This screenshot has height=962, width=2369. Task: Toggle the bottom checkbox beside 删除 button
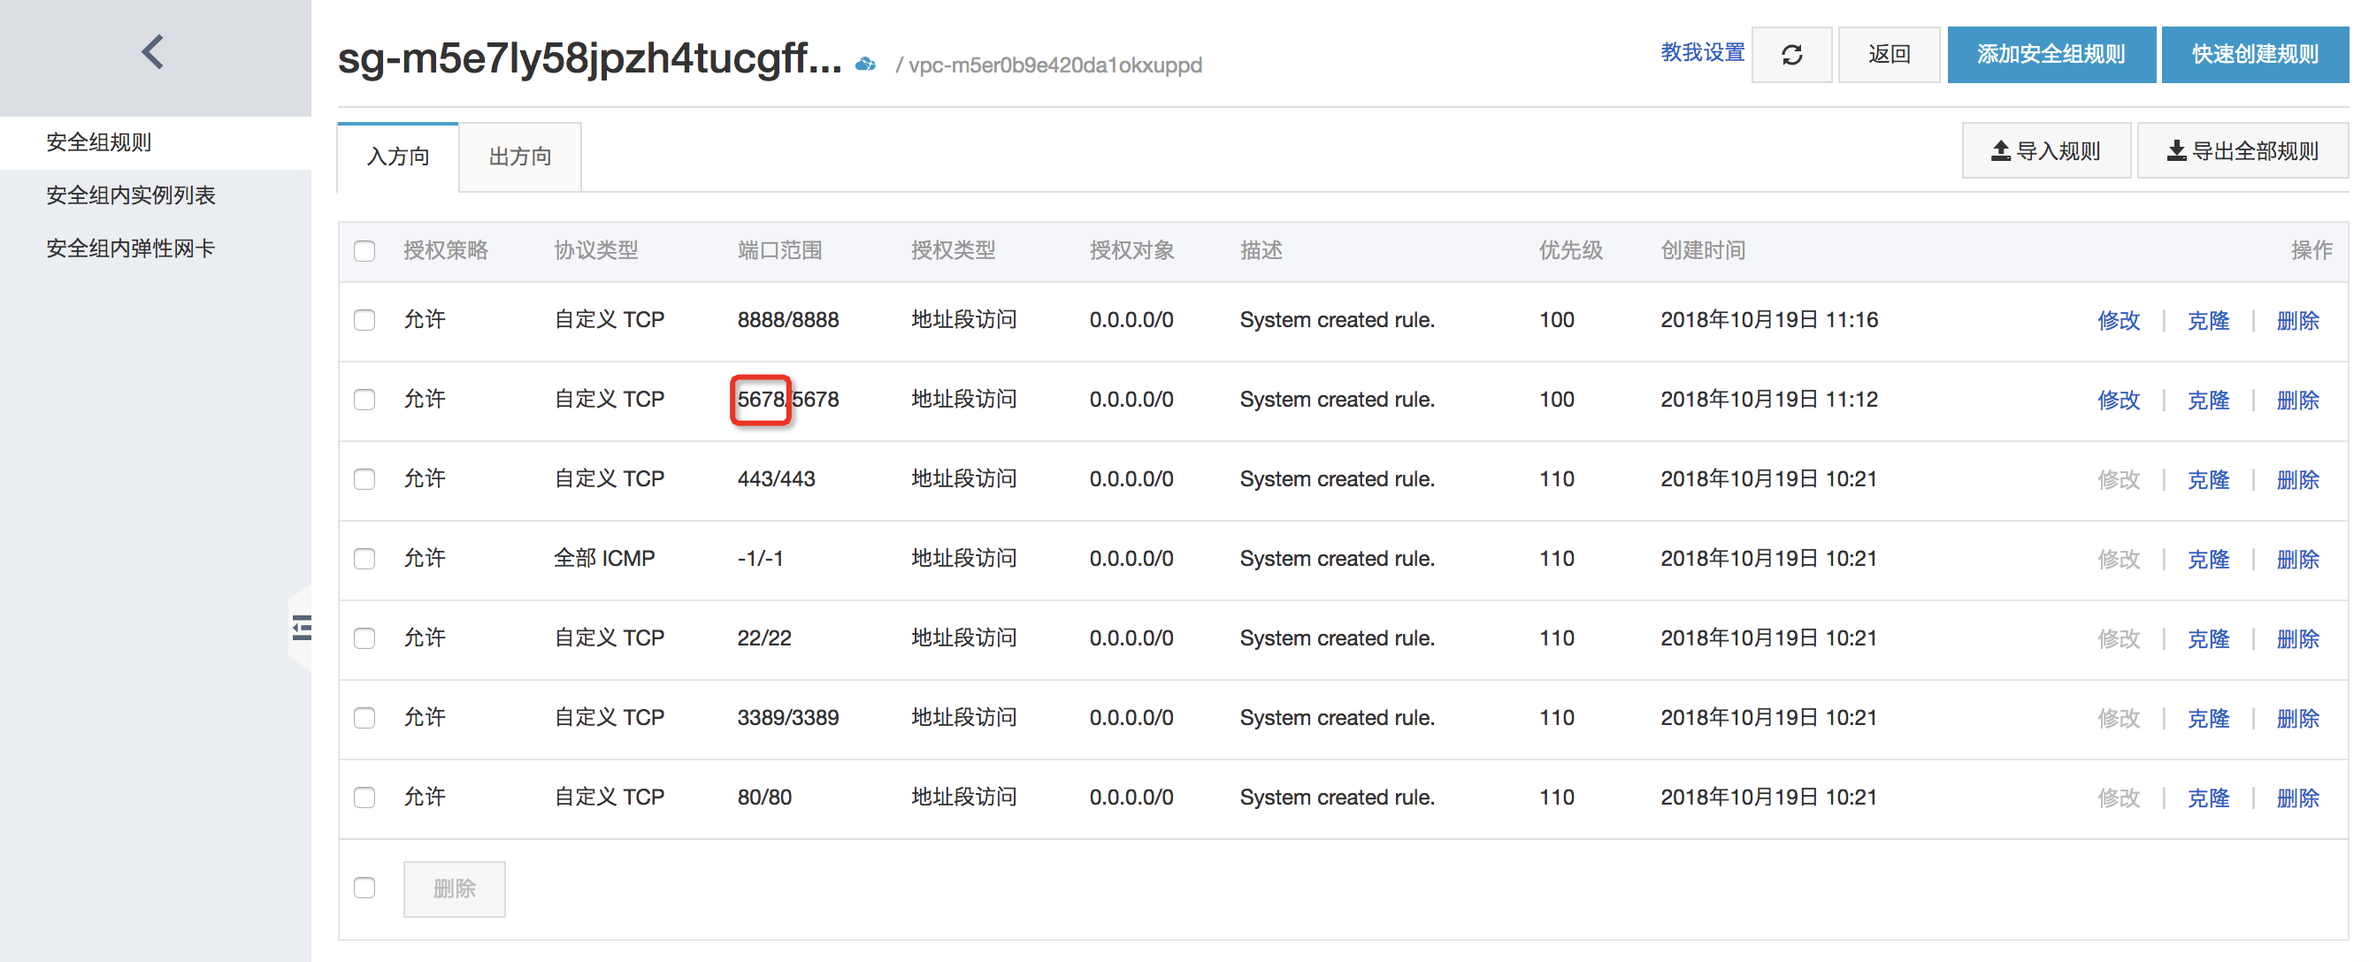tap(364, 888)
